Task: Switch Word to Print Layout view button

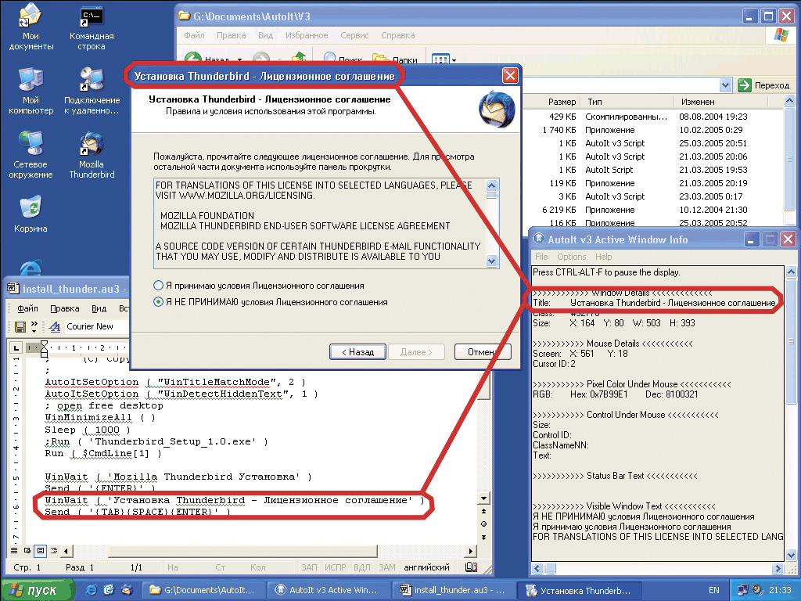Action: [x=41, y=551]
